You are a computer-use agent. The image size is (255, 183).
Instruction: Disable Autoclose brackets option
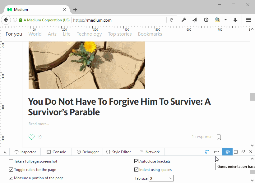(136, 161)
